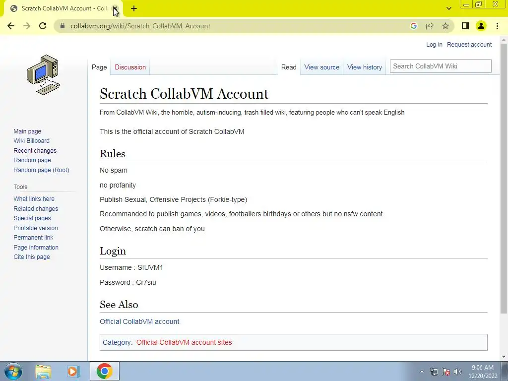This screenshot has height=381, width=508.
Task: Open the Random page link
Action: coord(32,160)
